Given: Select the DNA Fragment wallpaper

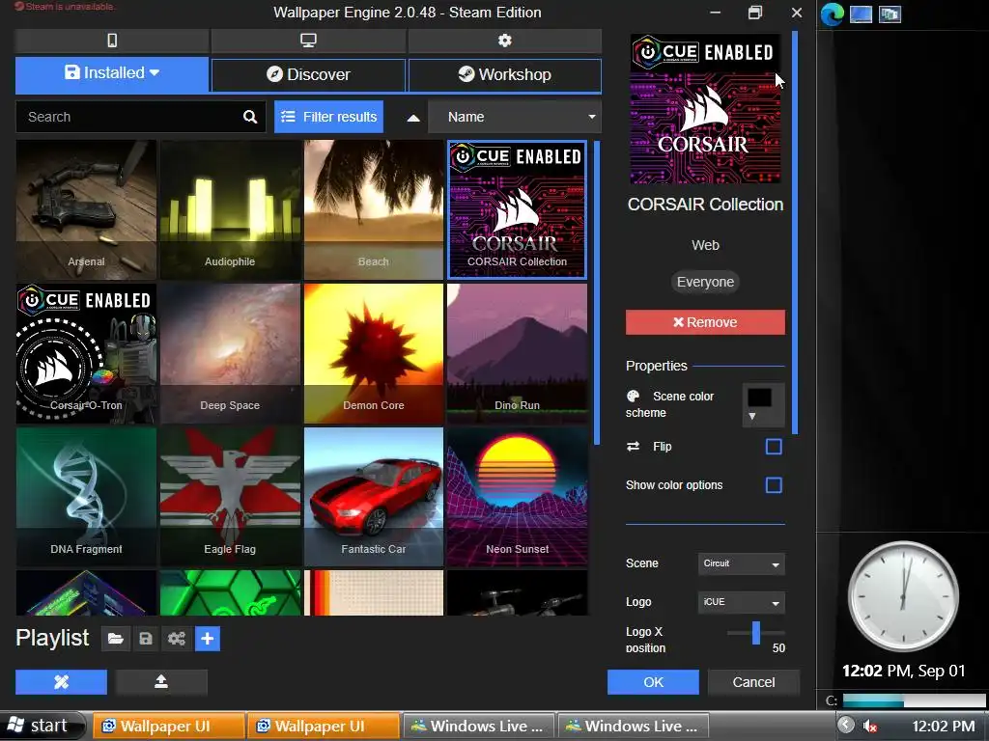Looking at the screenshot, I should [86, 497].
